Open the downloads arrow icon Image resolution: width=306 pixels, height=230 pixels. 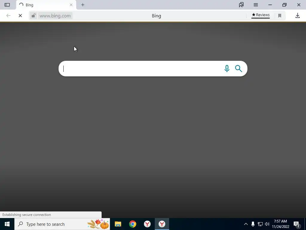[x=297, y=16]
